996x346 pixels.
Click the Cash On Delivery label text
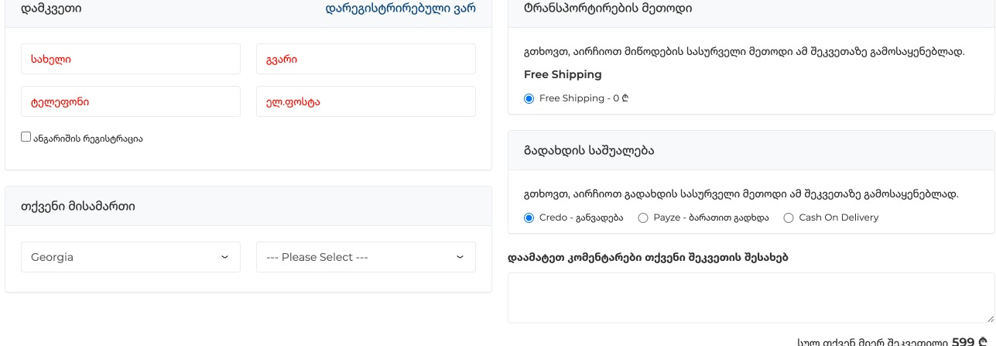click(839, 218)
